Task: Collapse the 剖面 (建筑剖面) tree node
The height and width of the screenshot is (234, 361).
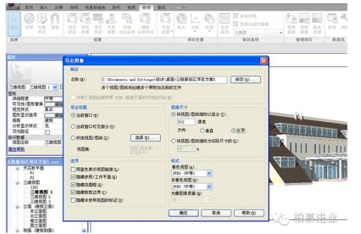Action: (x=17, y=230)
